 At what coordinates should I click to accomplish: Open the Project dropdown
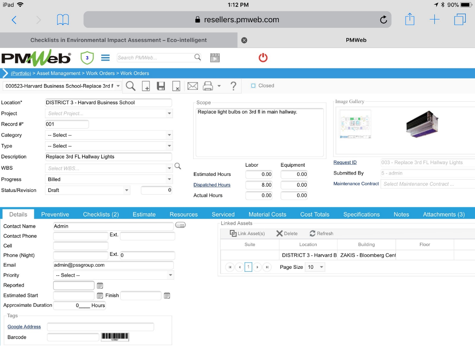coord(169,113)
